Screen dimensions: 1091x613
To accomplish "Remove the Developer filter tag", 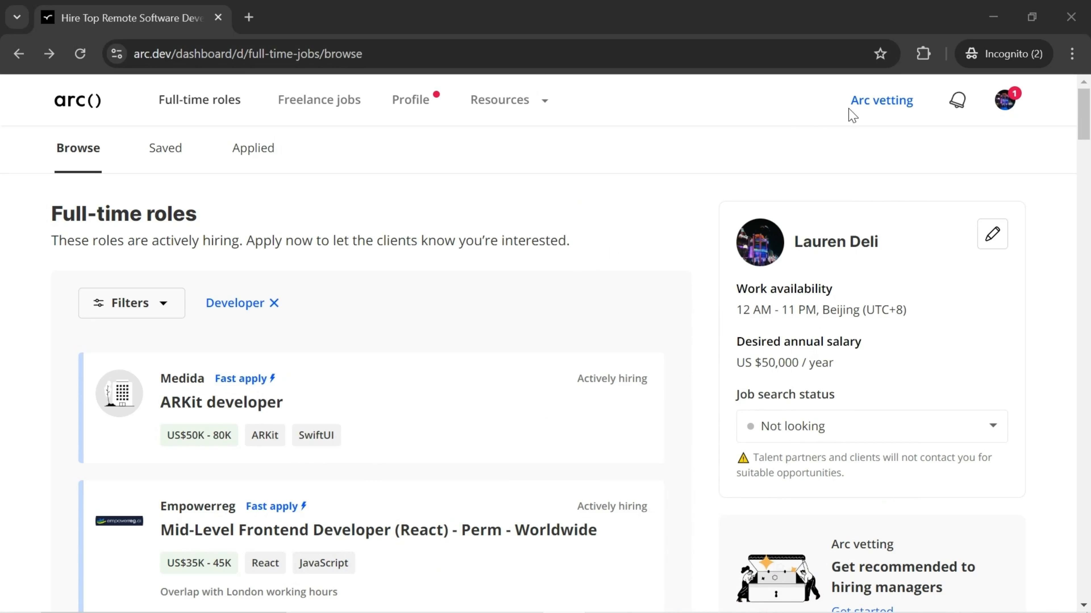I will point(274,303).
